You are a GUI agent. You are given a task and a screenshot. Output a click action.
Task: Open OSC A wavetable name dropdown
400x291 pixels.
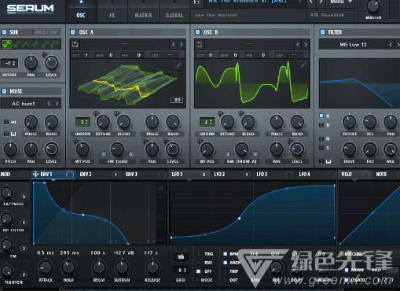(x=125, y=44)
